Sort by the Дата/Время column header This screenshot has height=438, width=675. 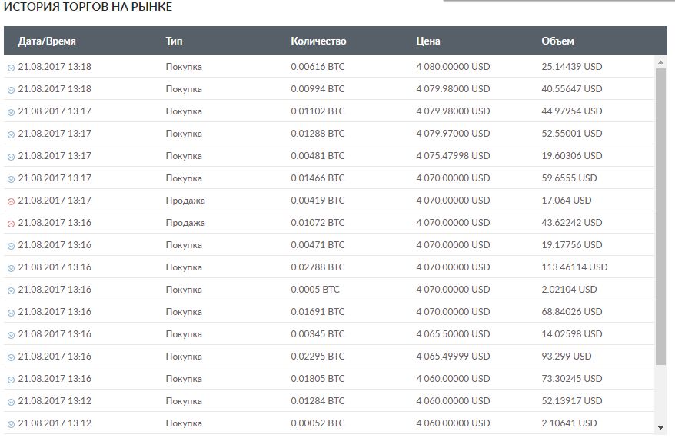pyautogui.click(x=47, y=41)
